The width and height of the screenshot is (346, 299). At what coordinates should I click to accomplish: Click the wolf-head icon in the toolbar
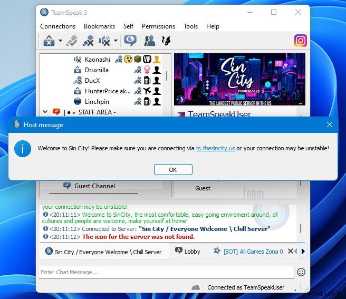(x=166, y=41)
